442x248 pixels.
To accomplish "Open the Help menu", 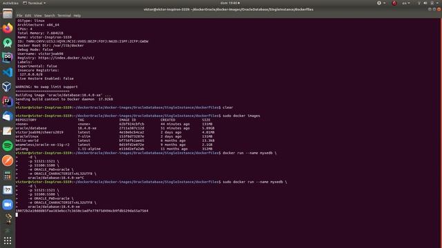I will pos(77,15).
